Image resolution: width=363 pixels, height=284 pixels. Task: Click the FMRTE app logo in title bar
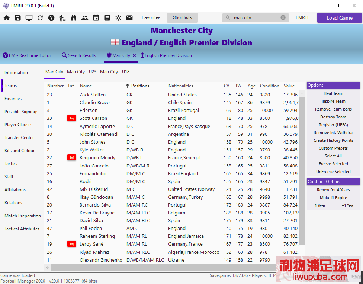(x=6, y=6)
